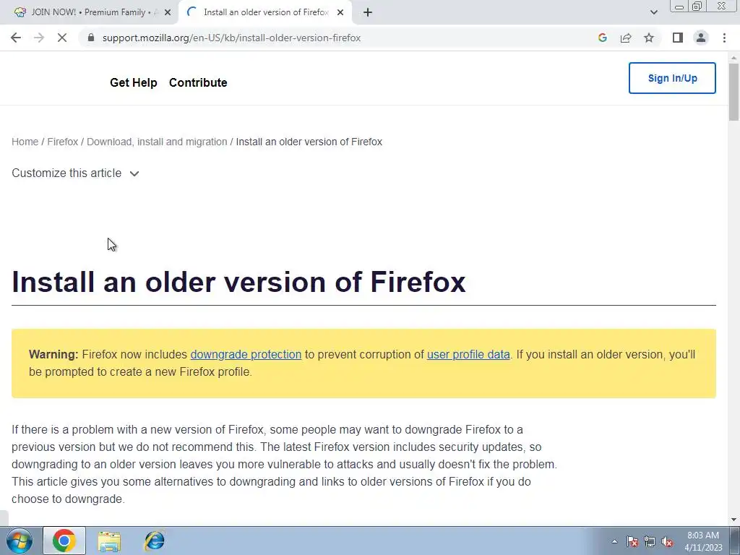Click the Sign In/Up button
Screen dimensions: 740x555
pos(672,78)
